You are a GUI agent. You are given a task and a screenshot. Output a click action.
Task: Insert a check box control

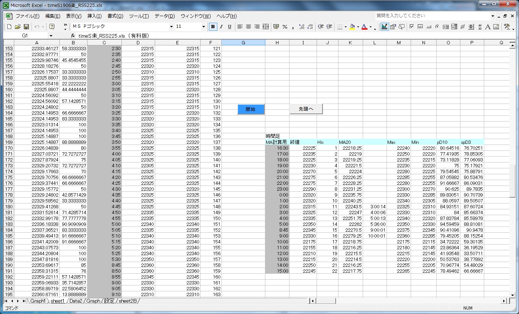[412, 27]
